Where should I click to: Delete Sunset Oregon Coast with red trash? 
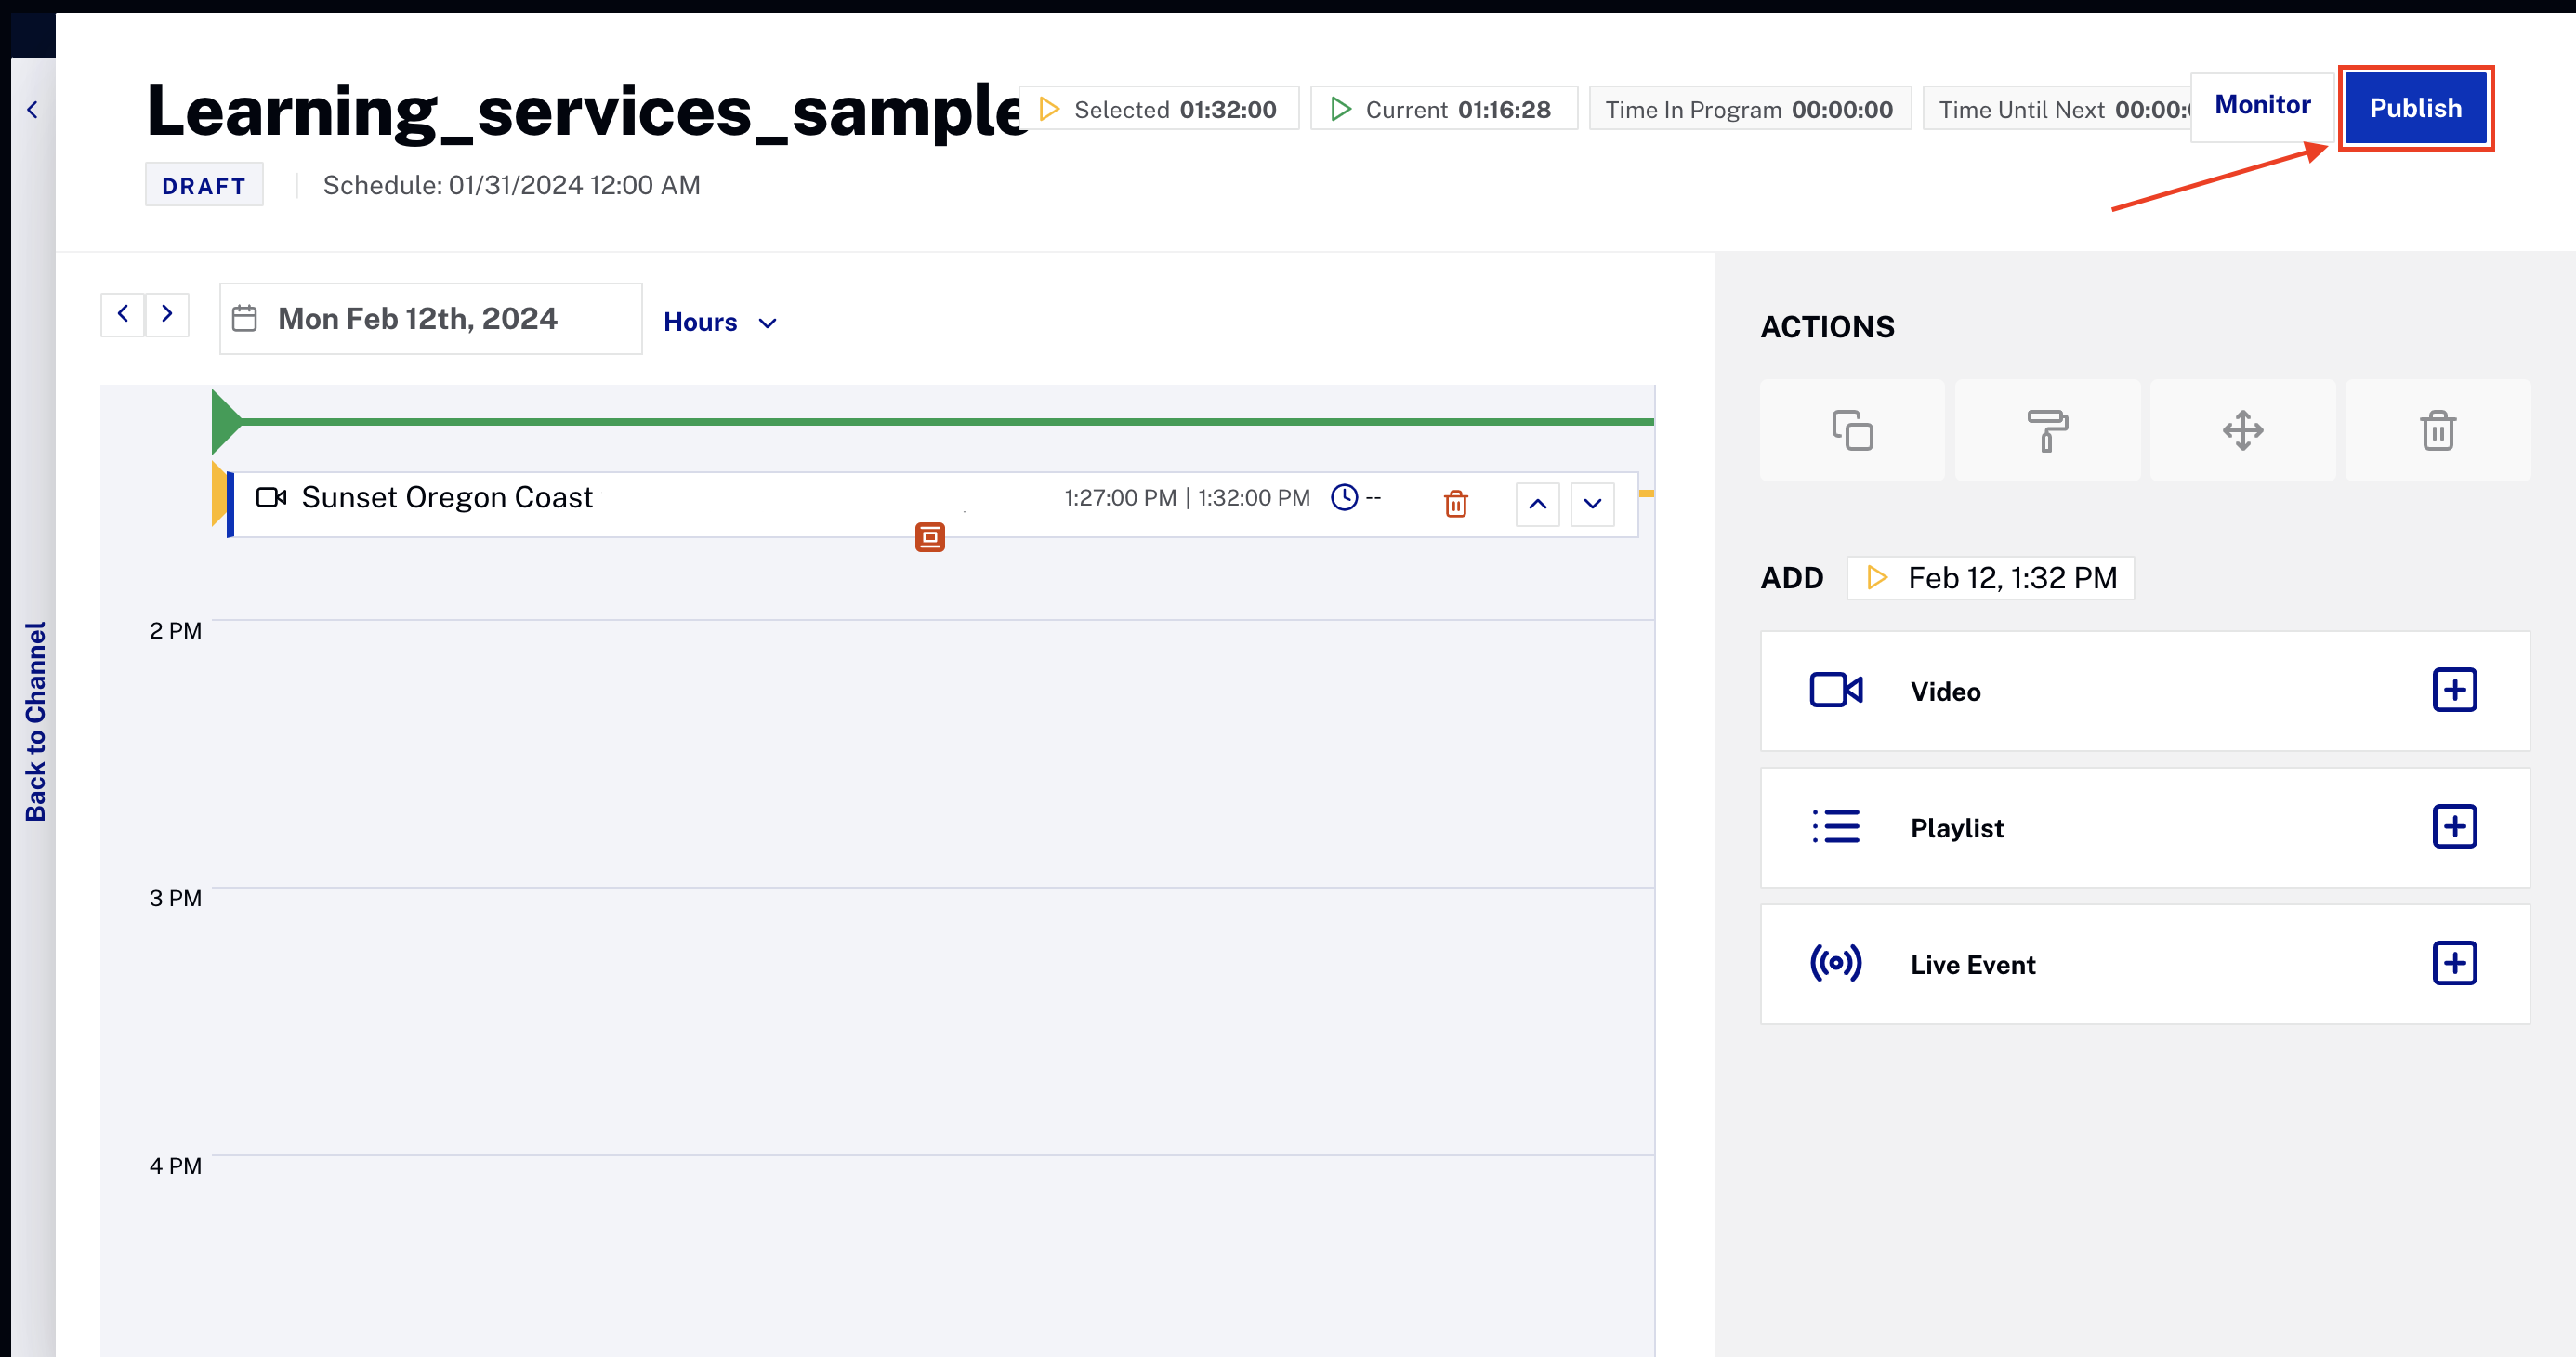[1455, 503]
